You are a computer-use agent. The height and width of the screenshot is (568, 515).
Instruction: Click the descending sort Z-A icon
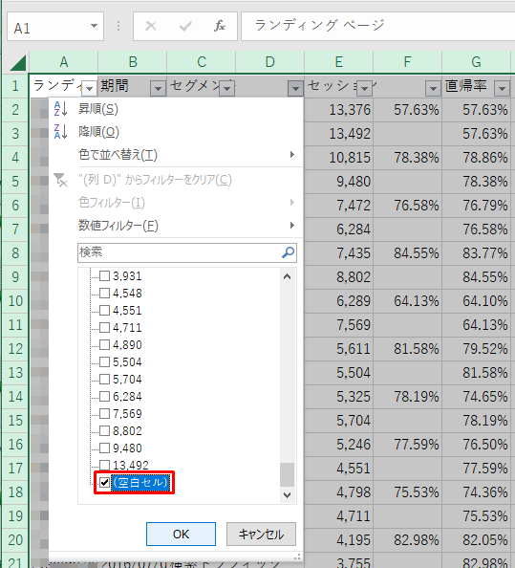tap(60, 132)
